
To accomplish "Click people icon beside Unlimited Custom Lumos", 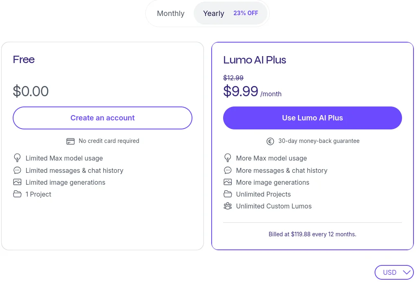I will click(x=228, y=206).
